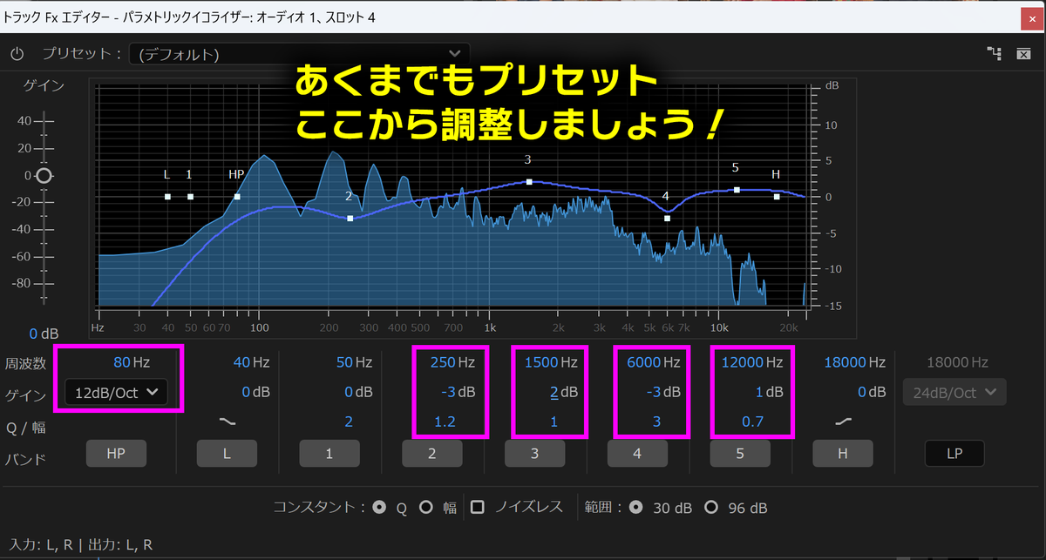Click band 2 Q value 1.2

[x=445, y=422]
